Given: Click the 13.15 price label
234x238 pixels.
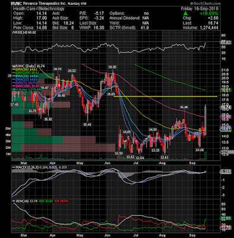Looking at the screenshot, I should coord(155,151).
